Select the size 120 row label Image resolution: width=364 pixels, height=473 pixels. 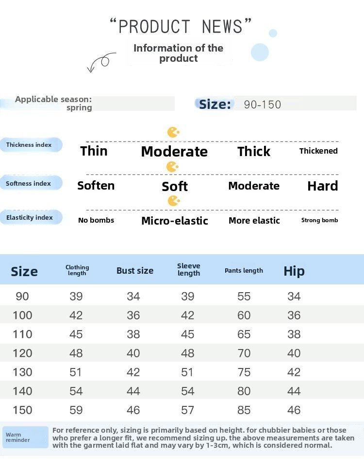pos(22,353)
